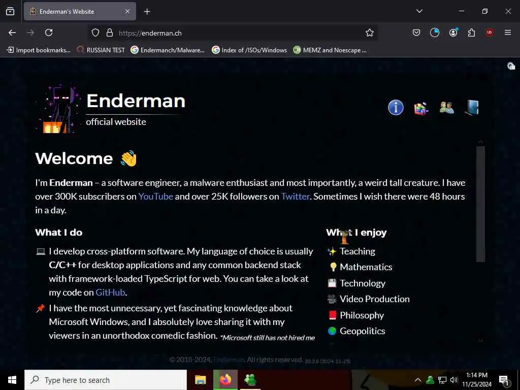The width and height of the screenshot is (520, 390).
Task: Bookmark this page with the star icon
Action: pyautogui.click(x=370, y=32)
